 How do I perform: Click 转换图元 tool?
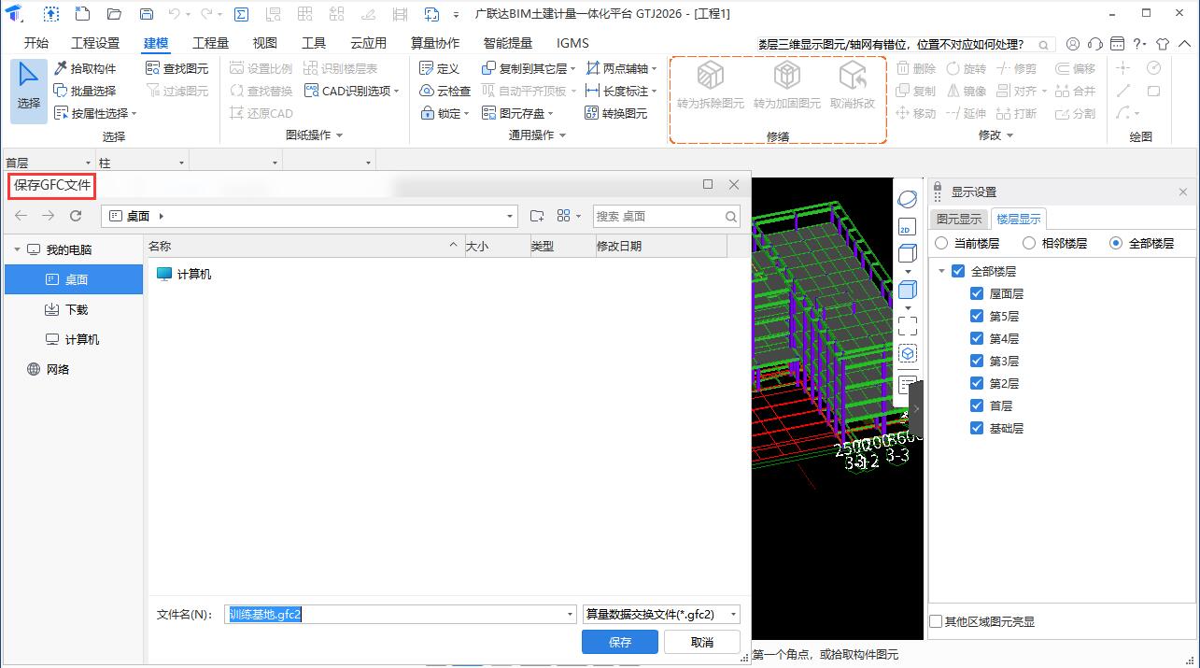616,113
